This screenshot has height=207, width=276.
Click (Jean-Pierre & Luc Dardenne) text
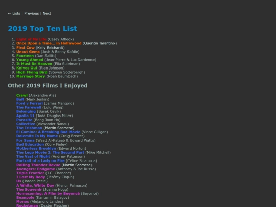70,60
